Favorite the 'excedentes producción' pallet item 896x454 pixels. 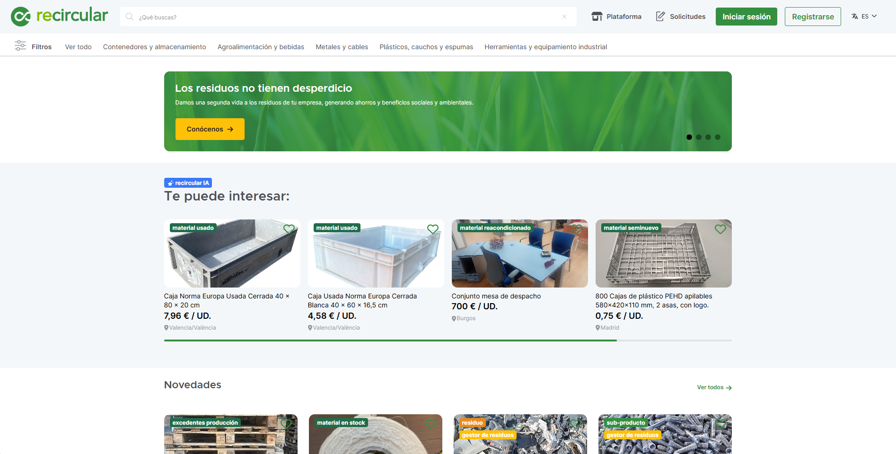click(x=286, y=424)
